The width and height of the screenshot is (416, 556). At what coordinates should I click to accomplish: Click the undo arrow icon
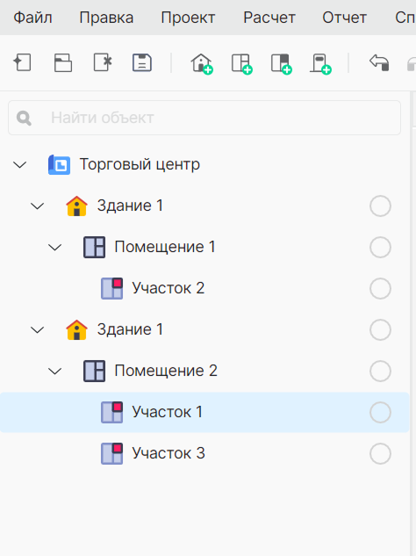click(379, 62)
